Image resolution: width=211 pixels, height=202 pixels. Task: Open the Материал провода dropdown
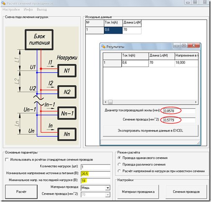click(x=108, y=188)
